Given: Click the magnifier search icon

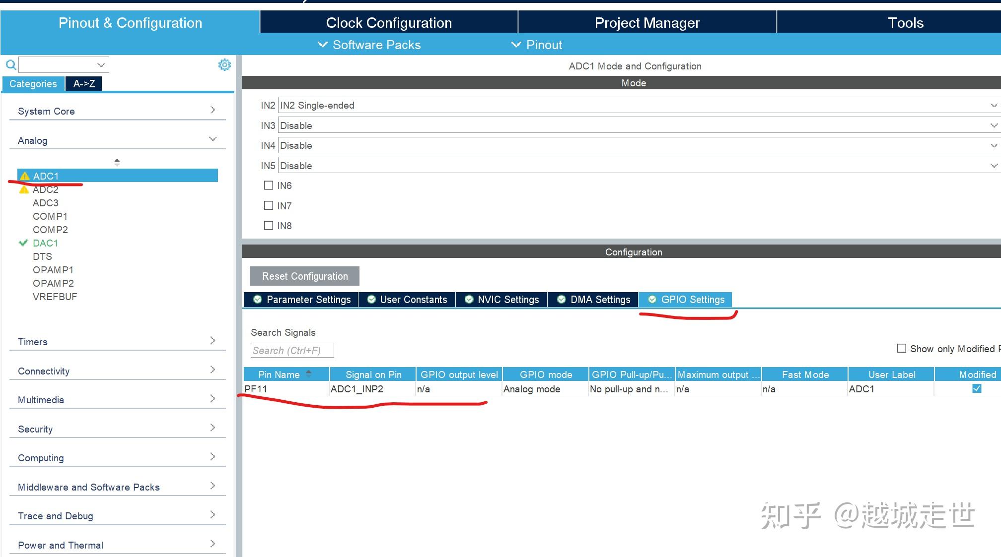Looking at the screenshot, I should pos(10,65).
